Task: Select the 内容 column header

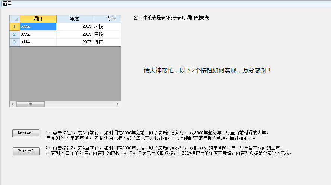Action: [x=107, y=19]
